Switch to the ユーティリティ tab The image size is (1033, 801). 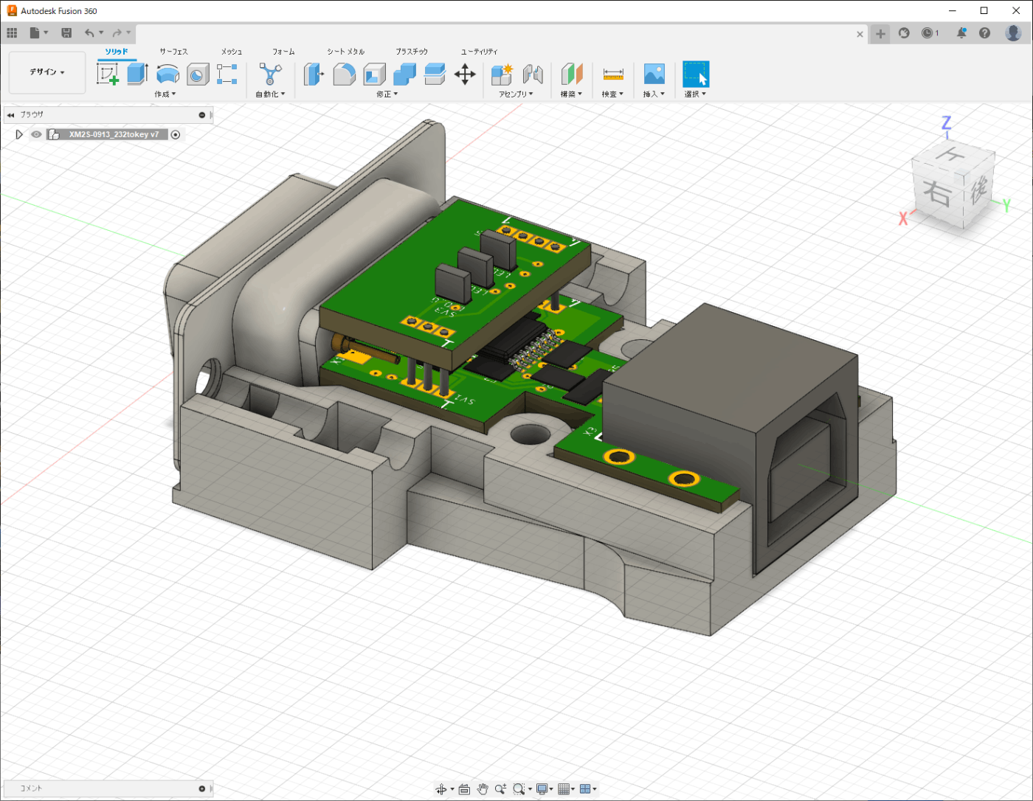(x=479, y=52)
